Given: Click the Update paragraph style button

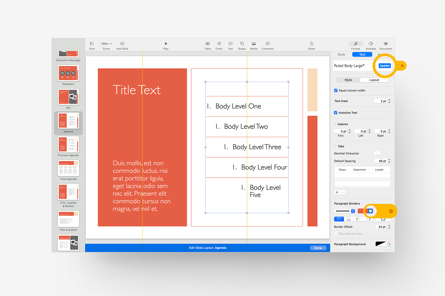Looking at the screenshot, I should [385, 66].
